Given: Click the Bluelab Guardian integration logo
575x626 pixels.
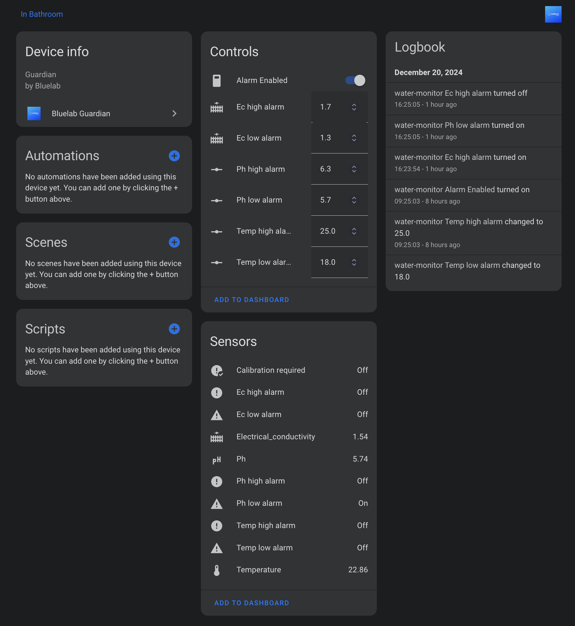Looking at the screenshot, I should (x=34, y=113).
